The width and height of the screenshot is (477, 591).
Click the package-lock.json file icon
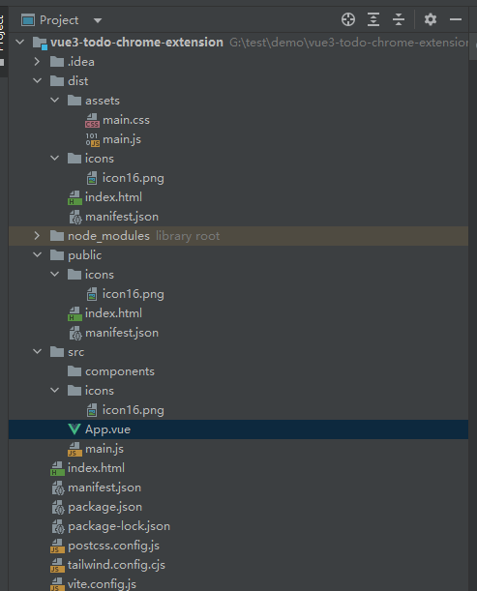tap(58, 526)
